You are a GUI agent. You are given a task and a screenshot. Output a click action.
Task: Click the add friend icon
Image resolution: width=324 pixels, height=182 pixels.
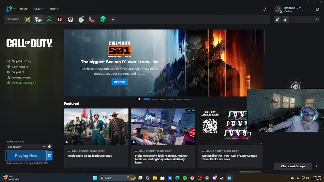tap(277, 19)
